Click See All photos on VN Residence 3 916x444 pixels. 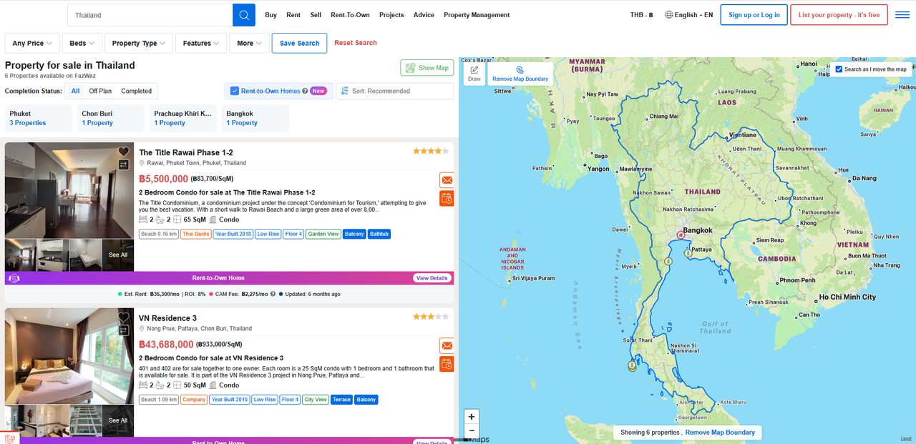pyautogui.click(x=118, y=420)
